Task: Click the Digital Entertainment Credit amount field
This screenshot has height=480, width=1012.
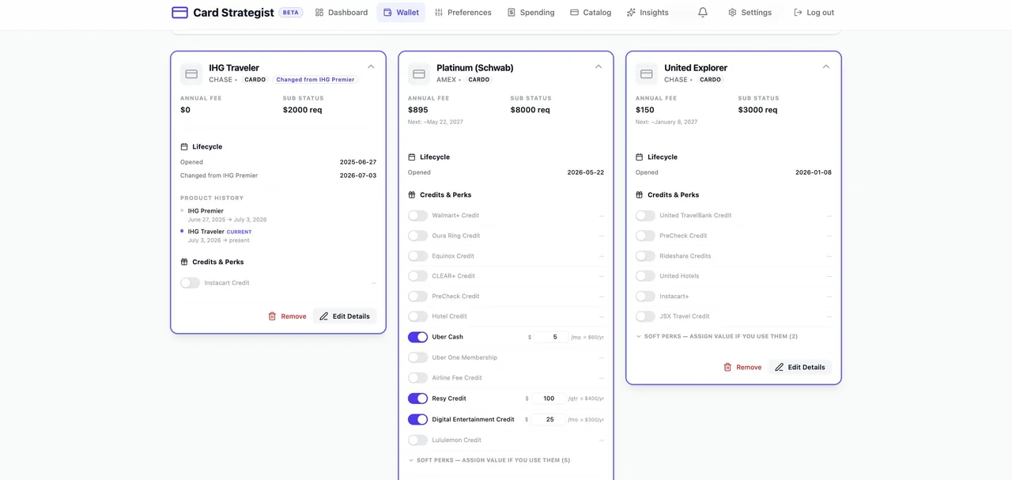Action: [x=549, y=420]
